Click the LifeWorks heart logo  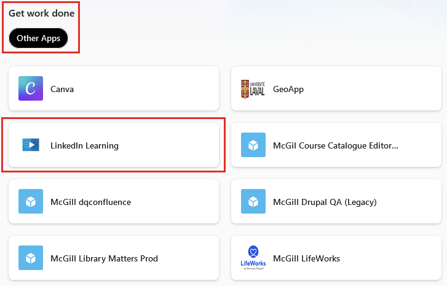(253, 258)
